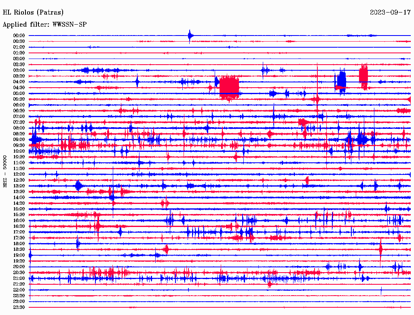Select the 03:30 time label
Viewport: 414px width, 315px height.
[x=19, y=76]
